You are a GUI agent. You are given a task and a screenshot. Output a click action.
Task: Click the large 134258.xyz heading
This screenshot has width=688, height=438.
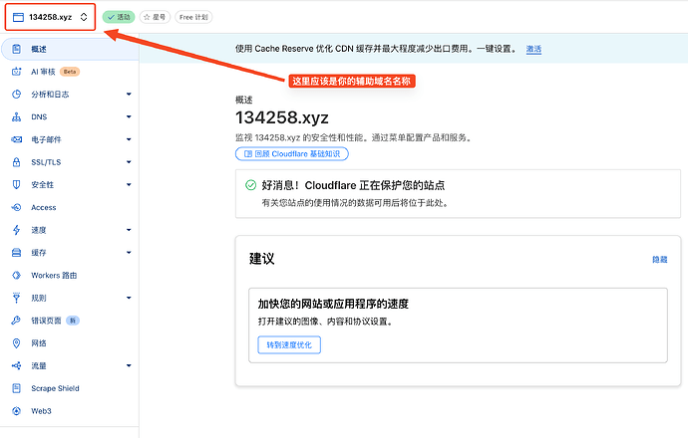[282, 117]
